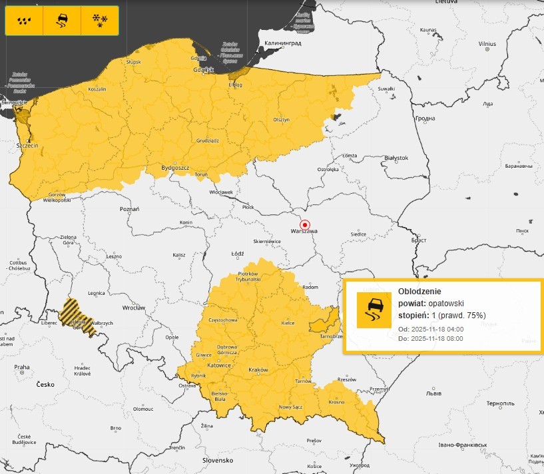
Task: Click the Kielce city label
Action: (x=288, y=323)
